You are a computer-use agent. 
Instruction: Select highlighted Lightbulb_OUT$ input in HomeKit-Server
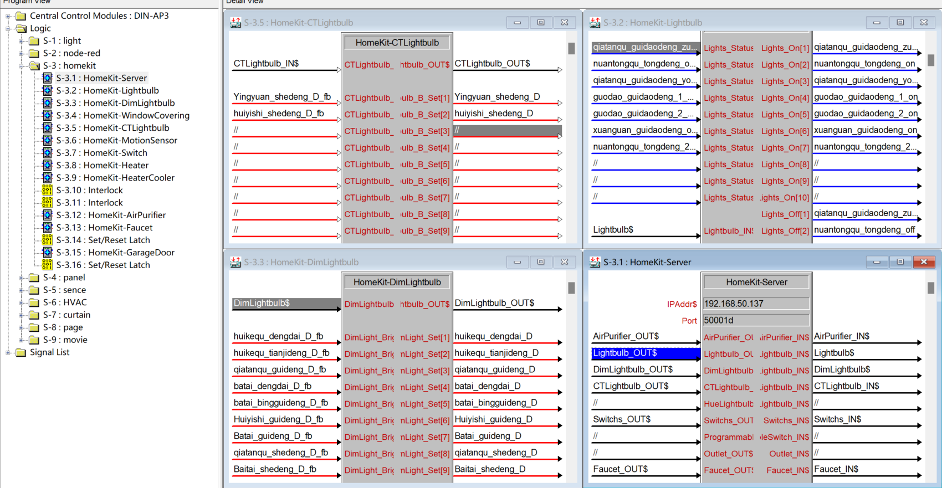[646, 353]
